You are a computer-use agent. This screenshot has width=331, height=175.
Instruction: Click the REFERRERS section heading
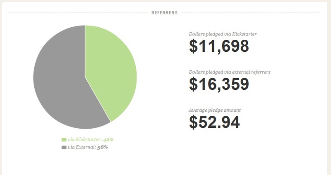164,13
